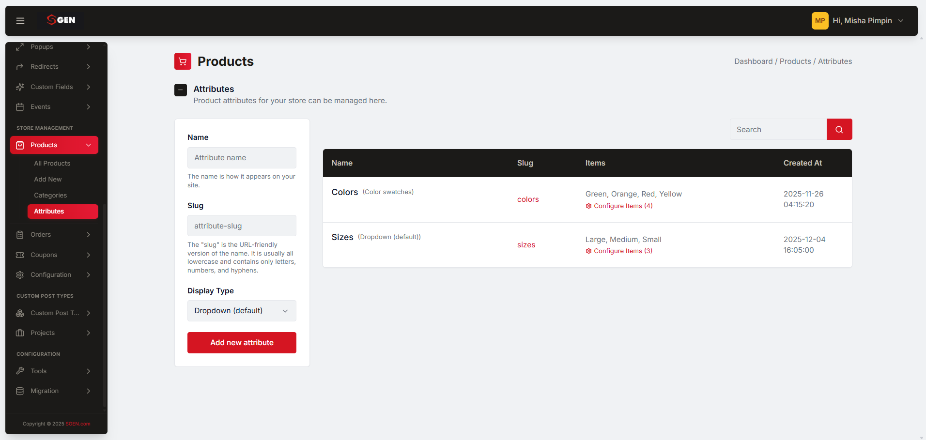Click the Popups expand-arrows icon
This screenshot has height=440, width=926.
20,47
